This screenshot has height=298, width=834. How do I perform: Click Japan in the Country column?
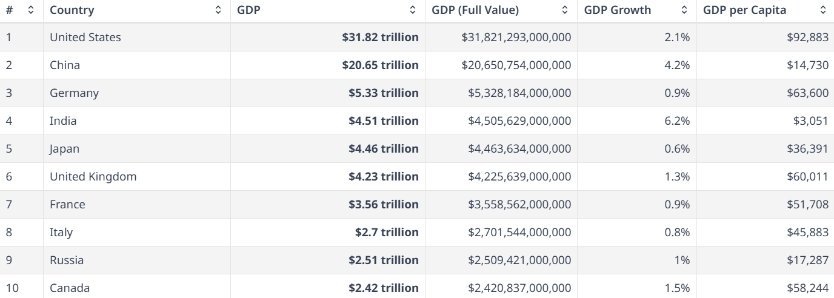coord(64,149)
